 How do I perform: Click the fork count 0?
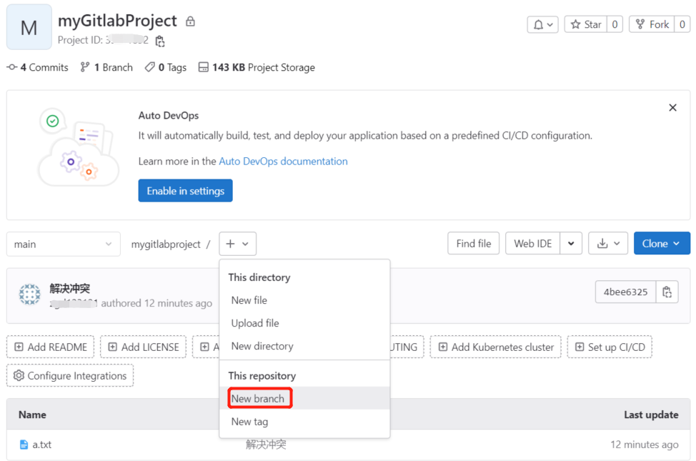tap(682, 24)
